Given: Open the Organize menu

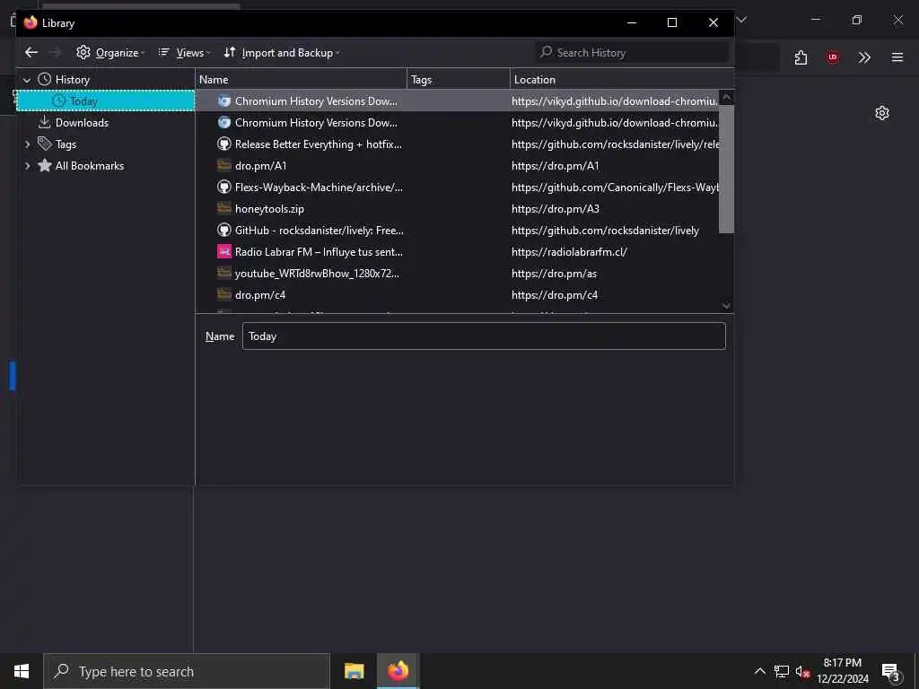Looking at the screenshot, I should click(110, 52).
